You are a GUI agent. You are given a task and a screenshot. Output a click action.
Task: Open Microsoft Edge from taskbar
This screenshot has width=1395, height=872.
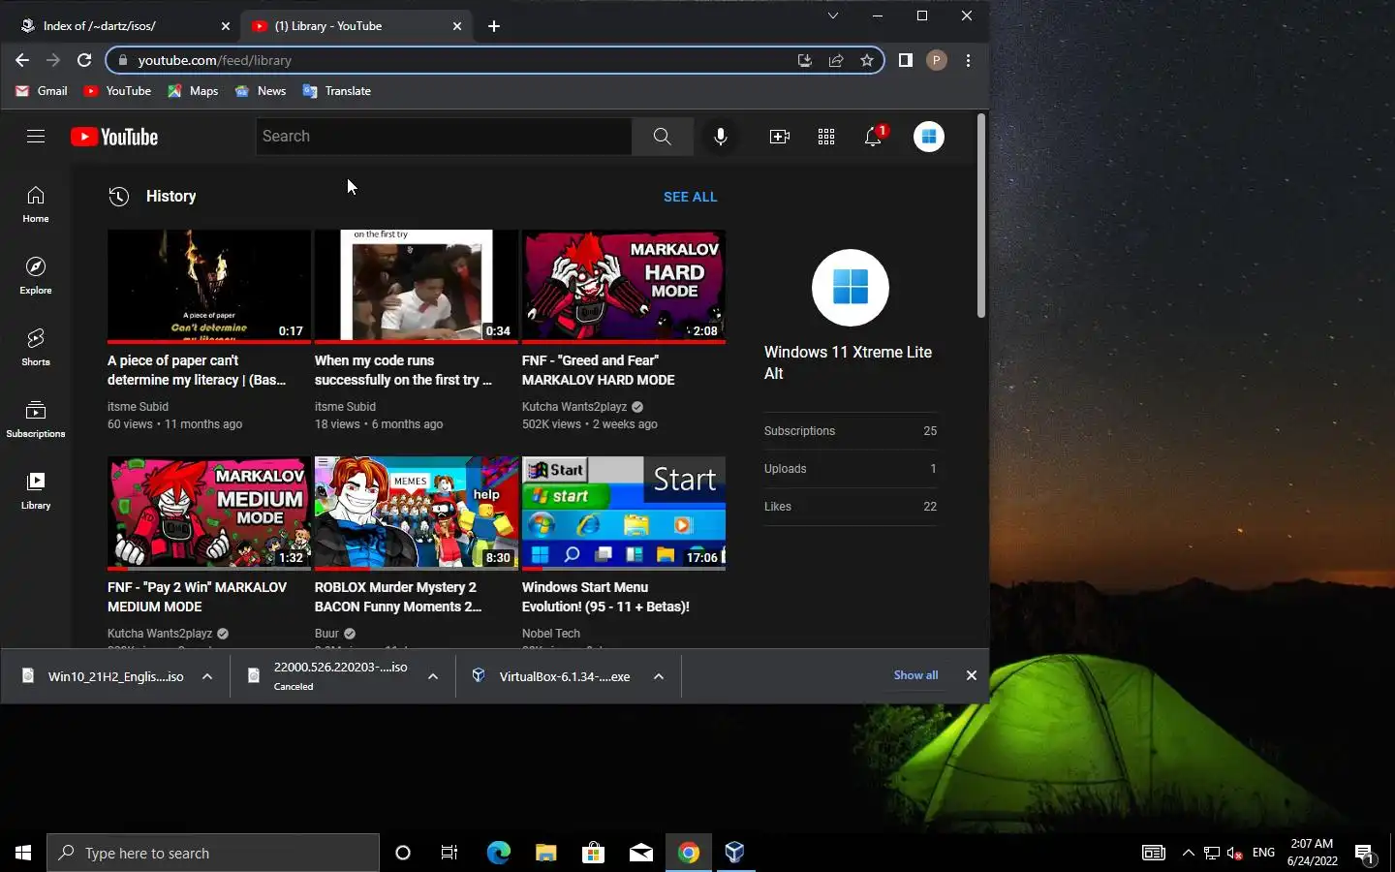[498, 853]
